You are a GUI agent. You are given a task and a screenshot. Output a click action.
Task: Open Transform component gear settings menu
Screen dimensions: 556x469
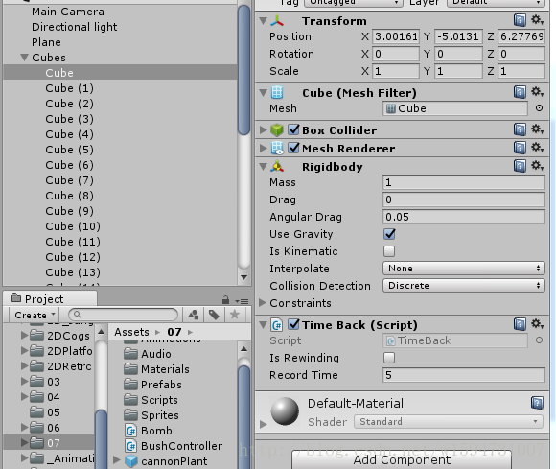coord(537,20)
